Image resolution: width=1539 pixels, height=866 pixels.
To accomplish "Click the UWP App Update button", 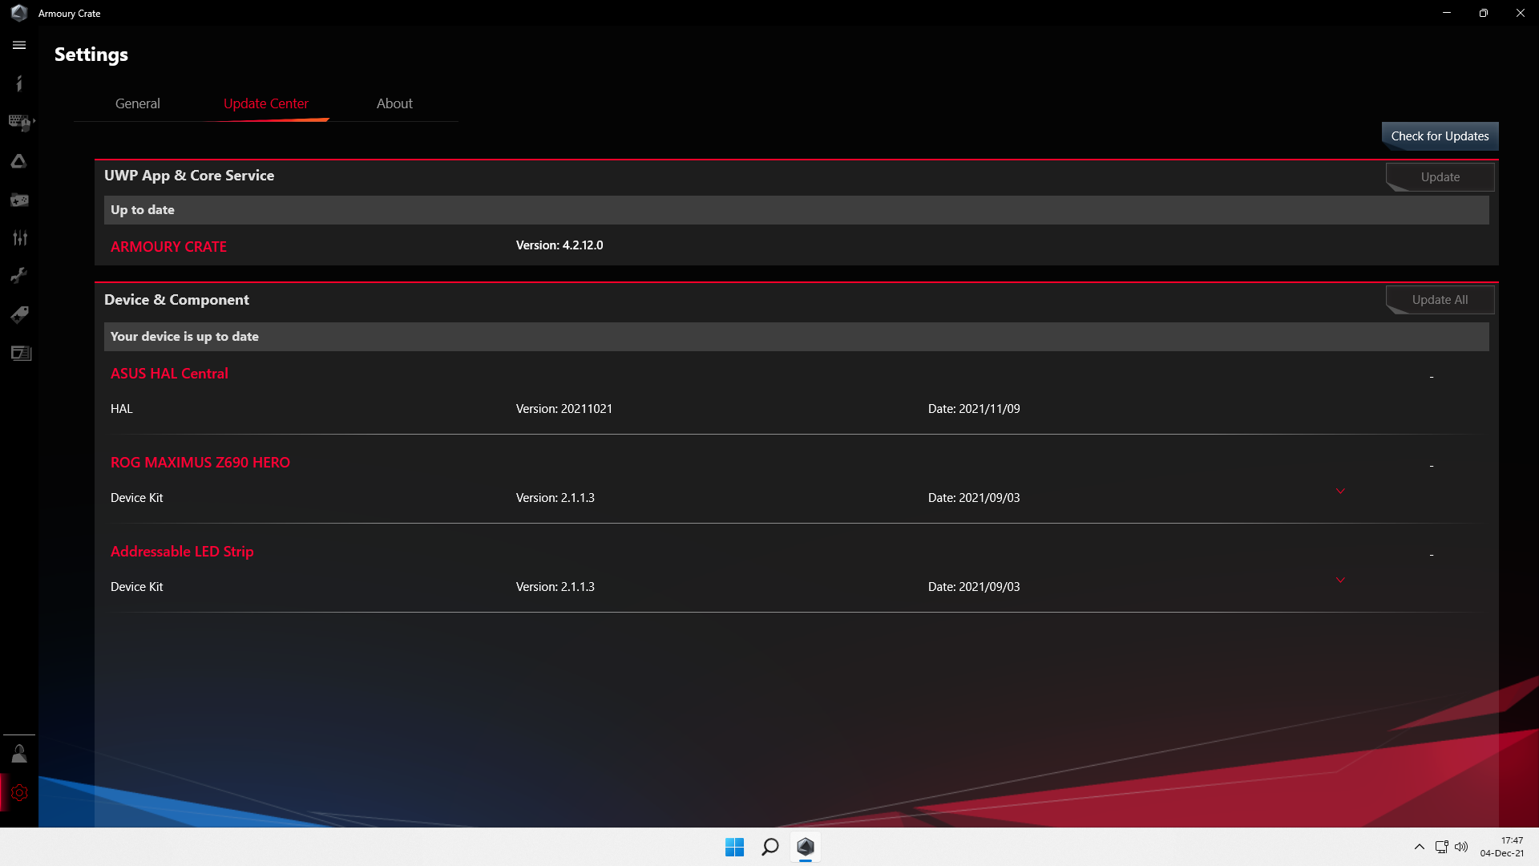I will click(1440, 177).
